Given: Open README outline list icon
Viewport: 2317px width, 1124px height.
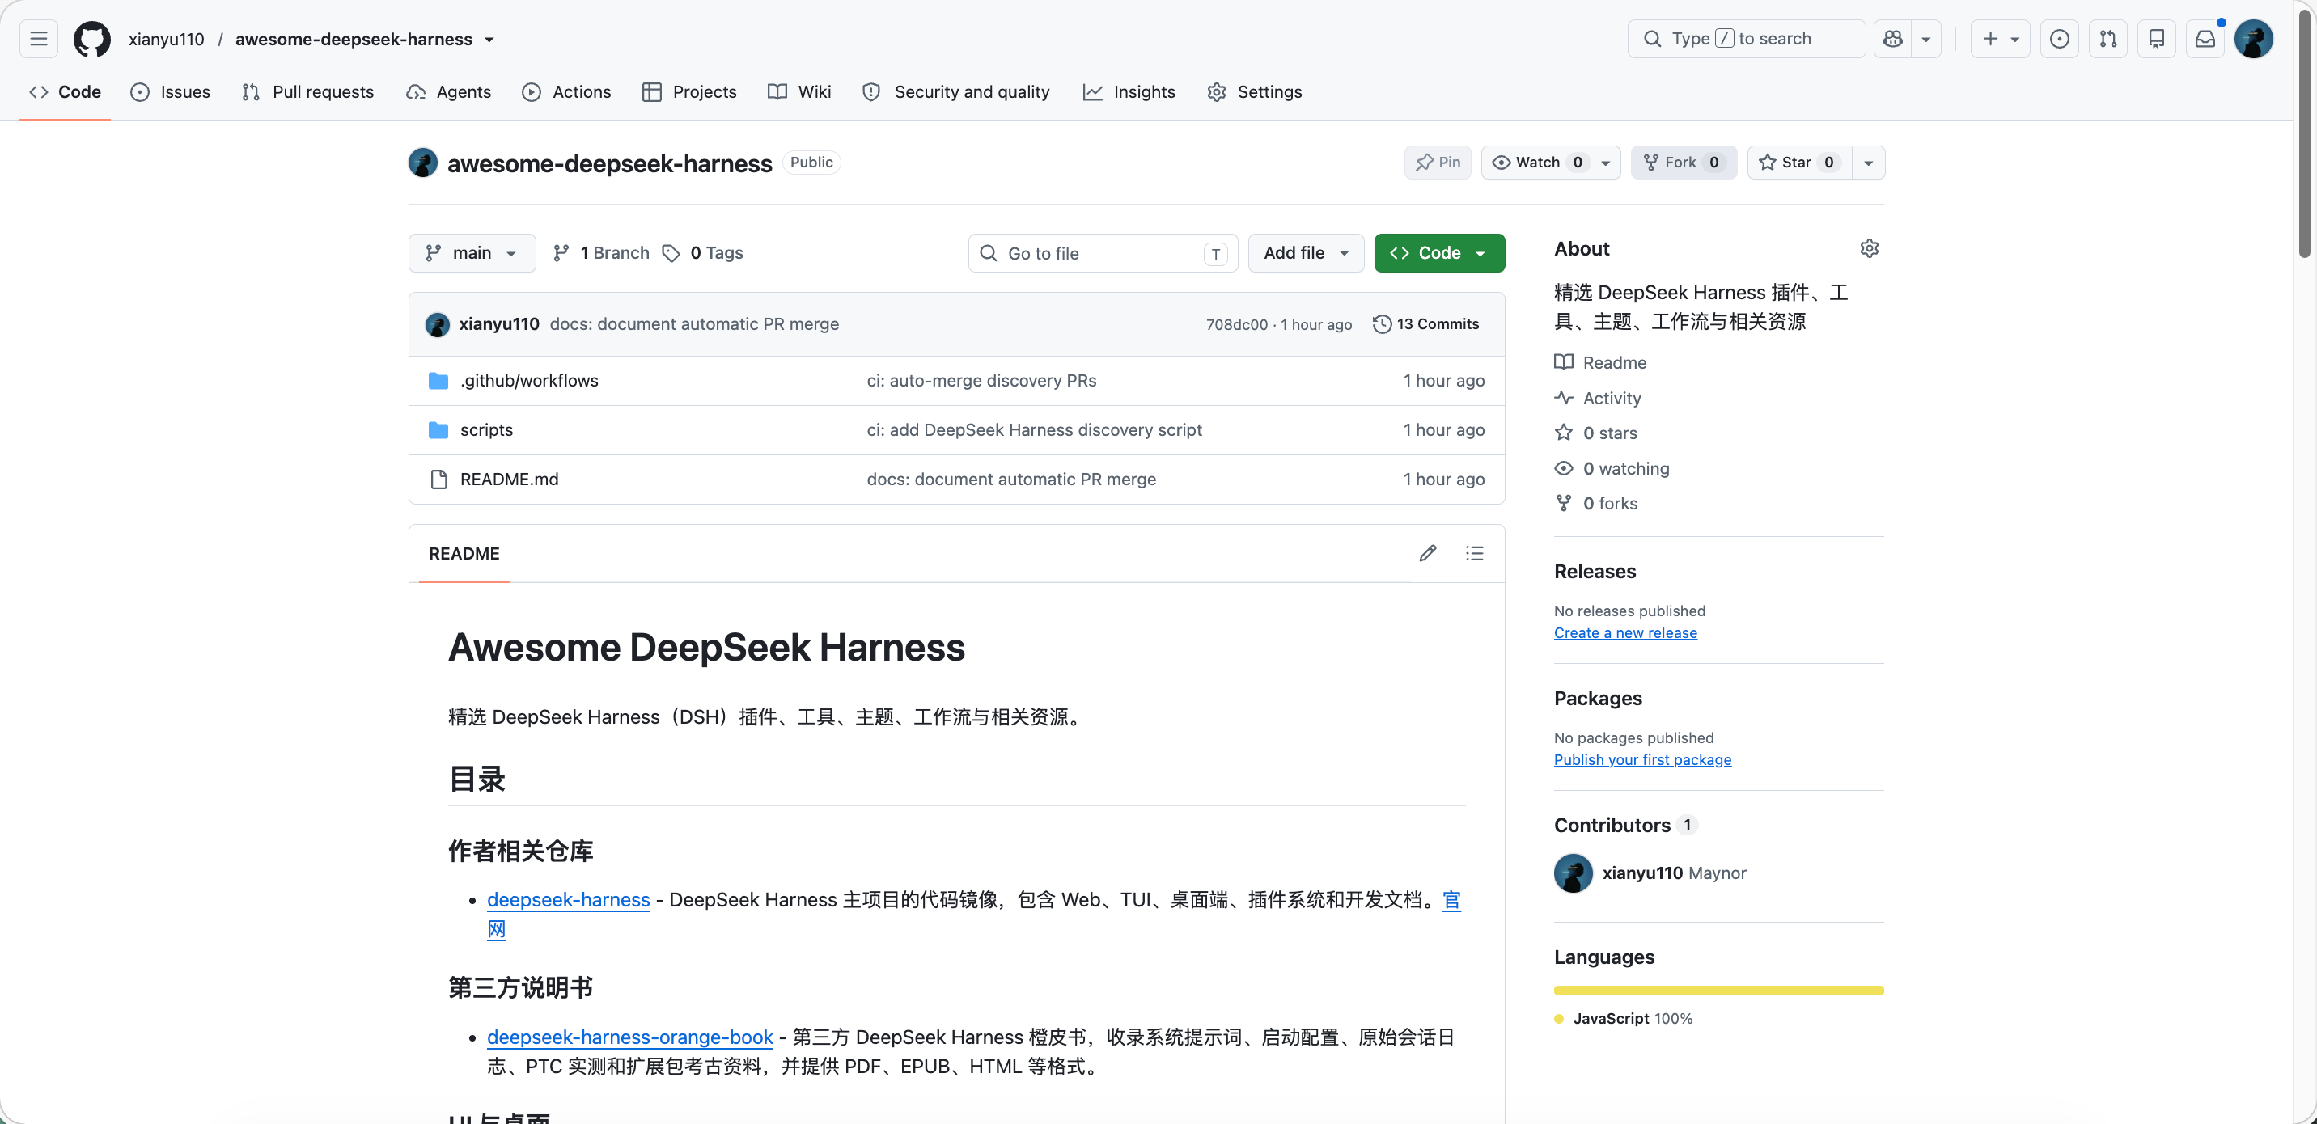Looking at the screenshot, I should click(x=1474, y=553).
